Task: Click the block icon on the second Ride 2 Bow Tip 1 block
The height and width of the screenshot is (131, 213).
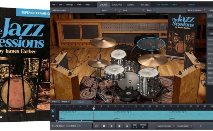Action: [116, 112]
